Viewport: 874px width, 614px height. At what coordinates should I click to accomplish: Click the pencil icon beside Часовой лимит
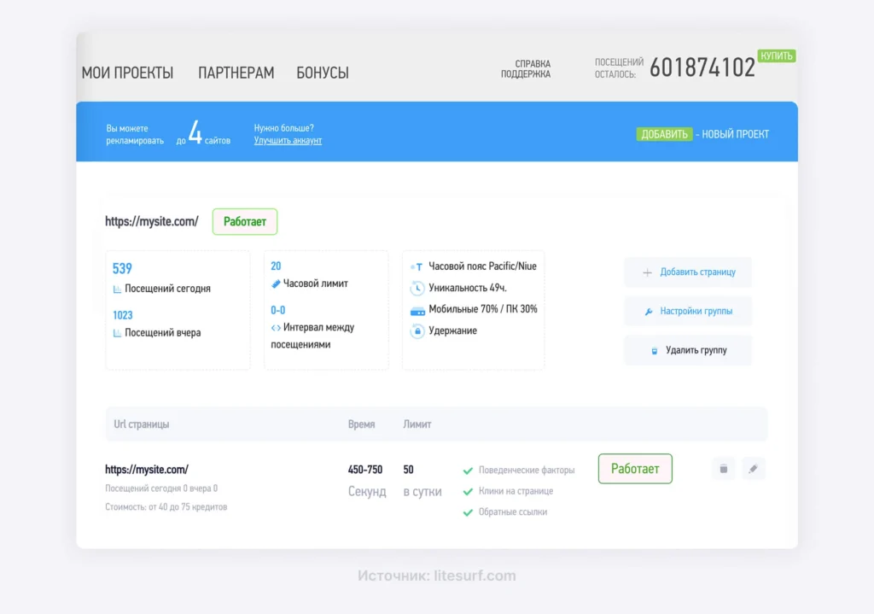point(276,284)
